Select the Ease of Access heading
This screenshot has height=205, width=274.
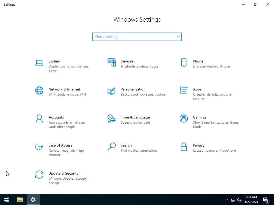[x=60, y=145]
